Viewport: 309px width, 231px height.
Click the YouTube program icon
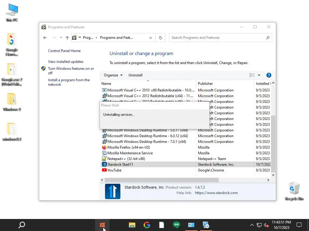coord(104,170)
